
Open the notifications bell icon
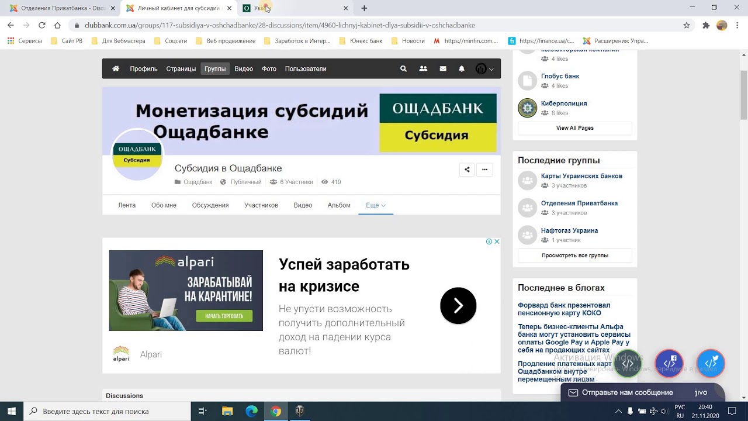(462, 69)
